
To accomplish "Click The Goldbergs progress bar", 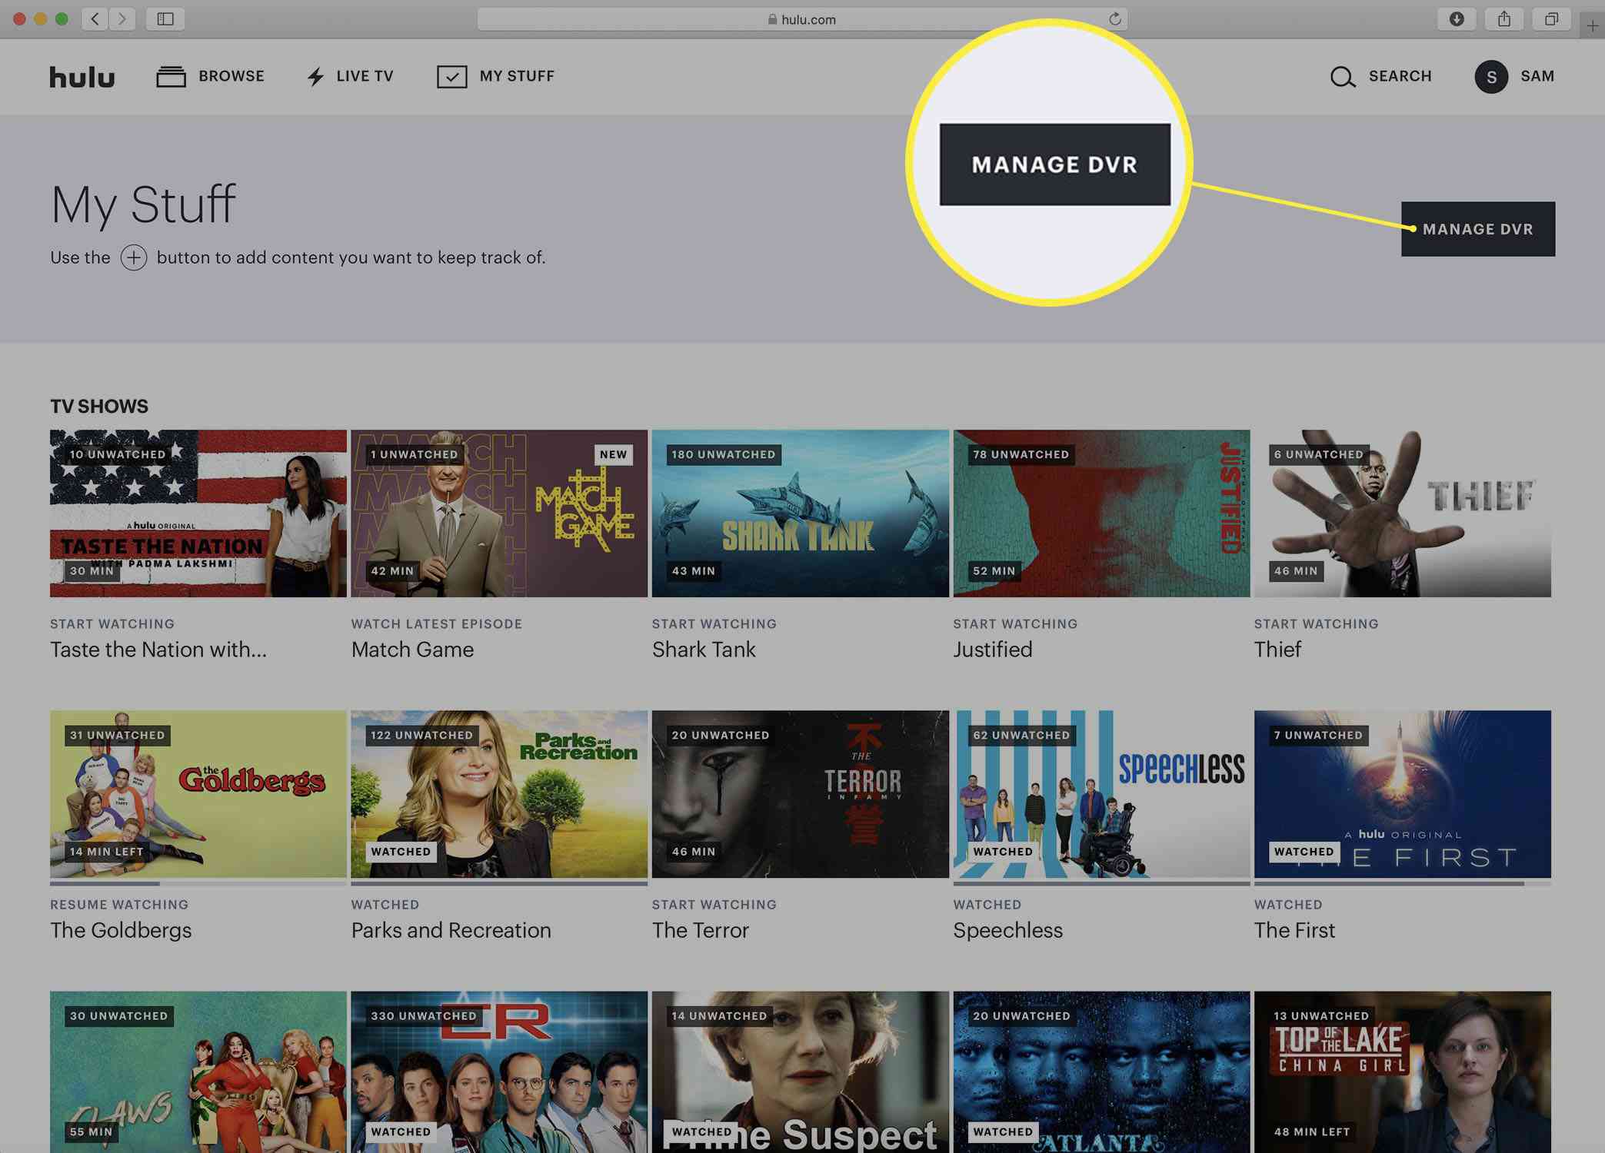I will 198,883.
